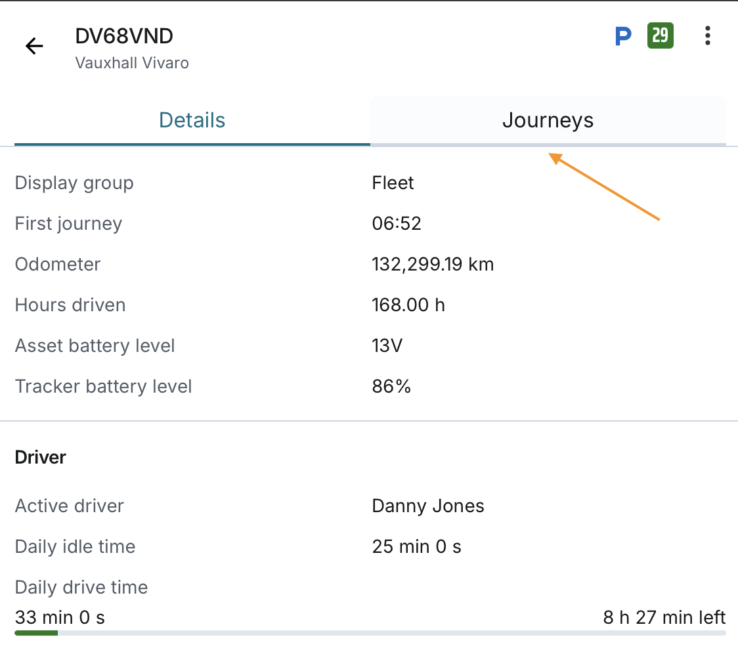Click the odometer reading 132,299.19 km
Viewport: 738px width, 654px height.
click(432, 265)
